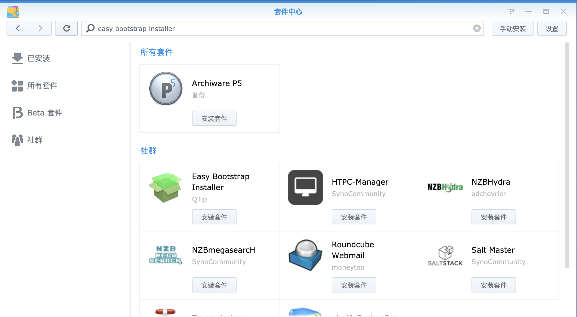The height and width of the screenshot is (317, 577).
Task: Click the moneytoo author label
Action: click(348, 267)
